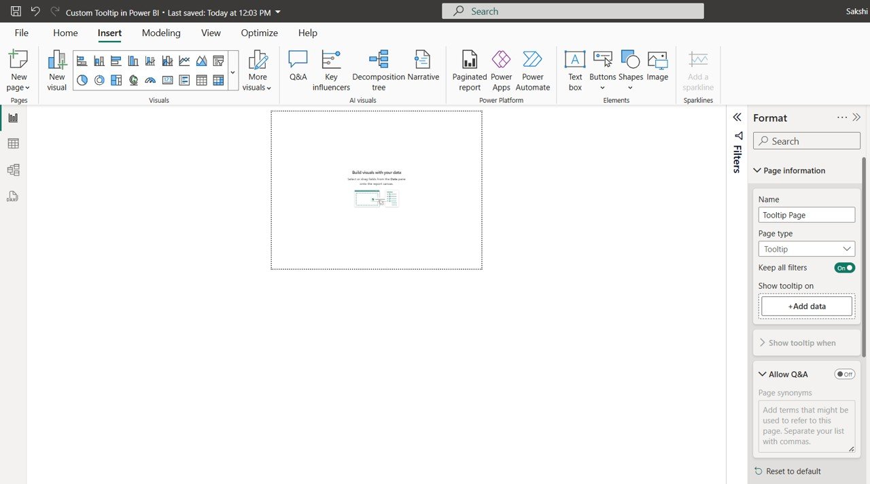Click the New visual button
870x484 pixels.
point(57,71)
